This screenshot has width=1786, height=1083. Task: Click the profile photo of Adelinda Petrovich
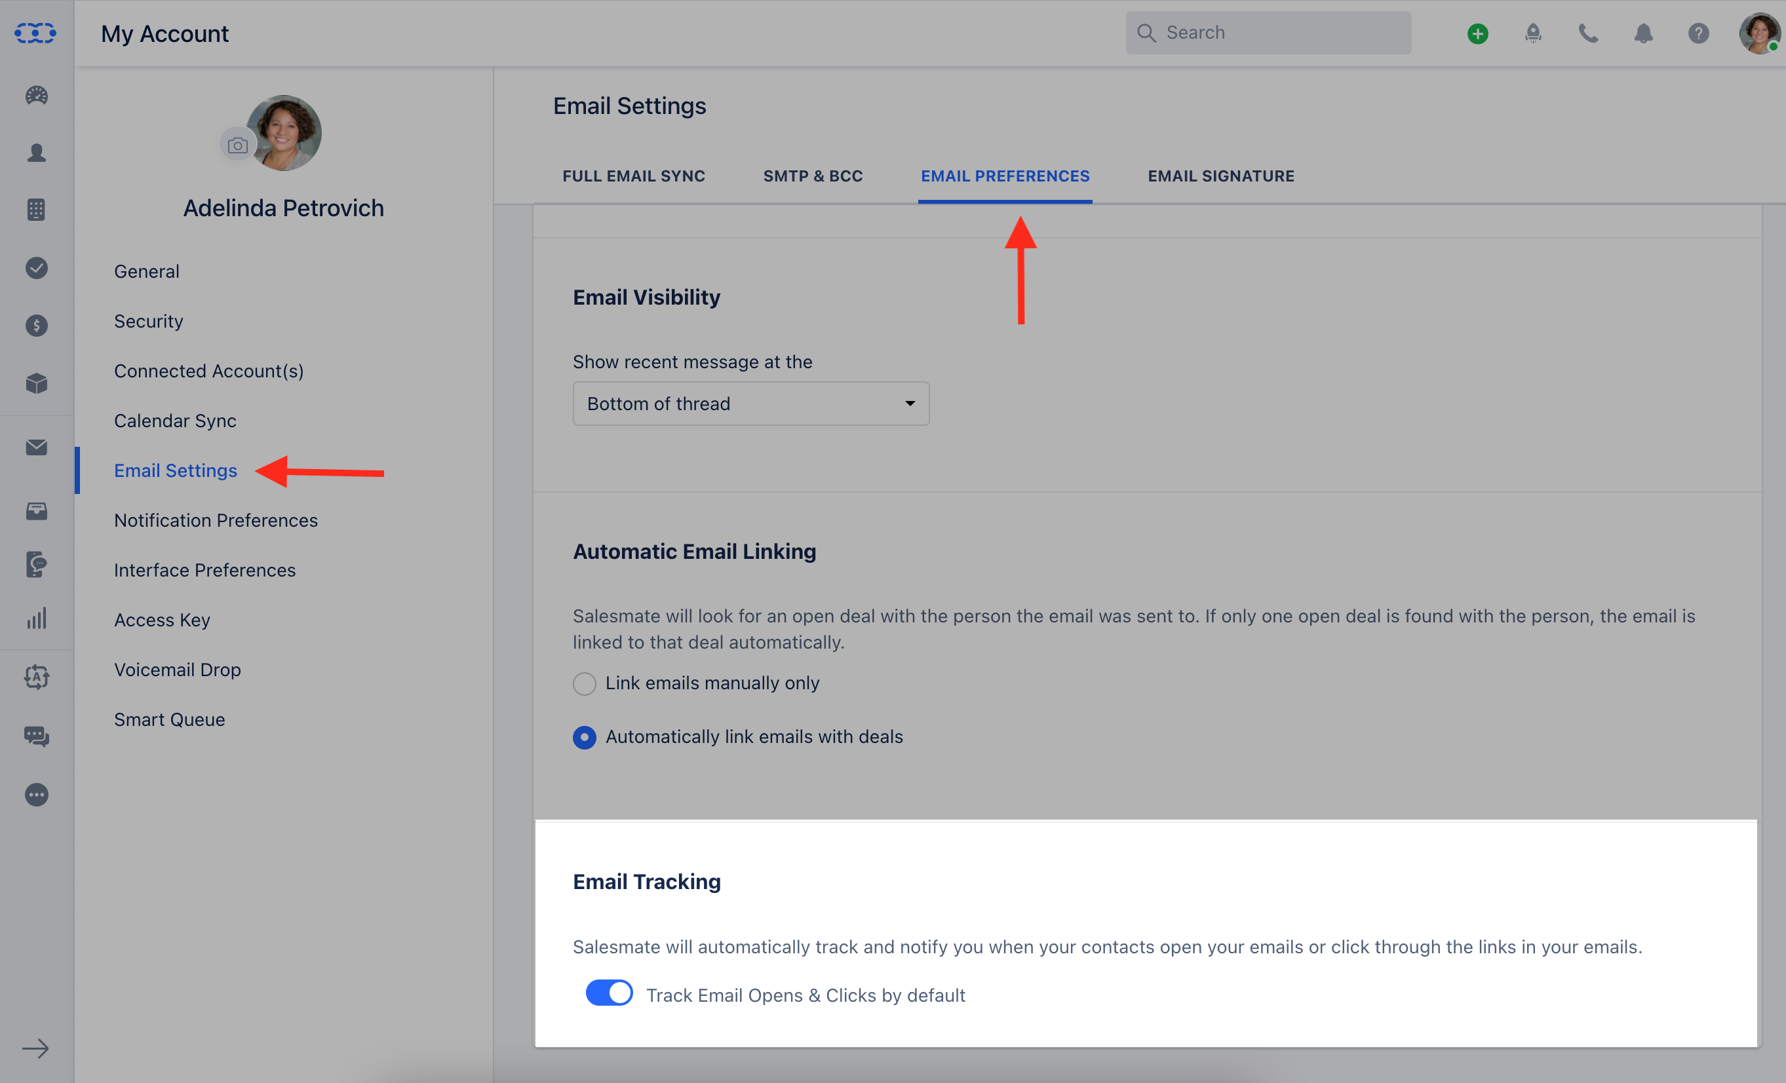286,133
